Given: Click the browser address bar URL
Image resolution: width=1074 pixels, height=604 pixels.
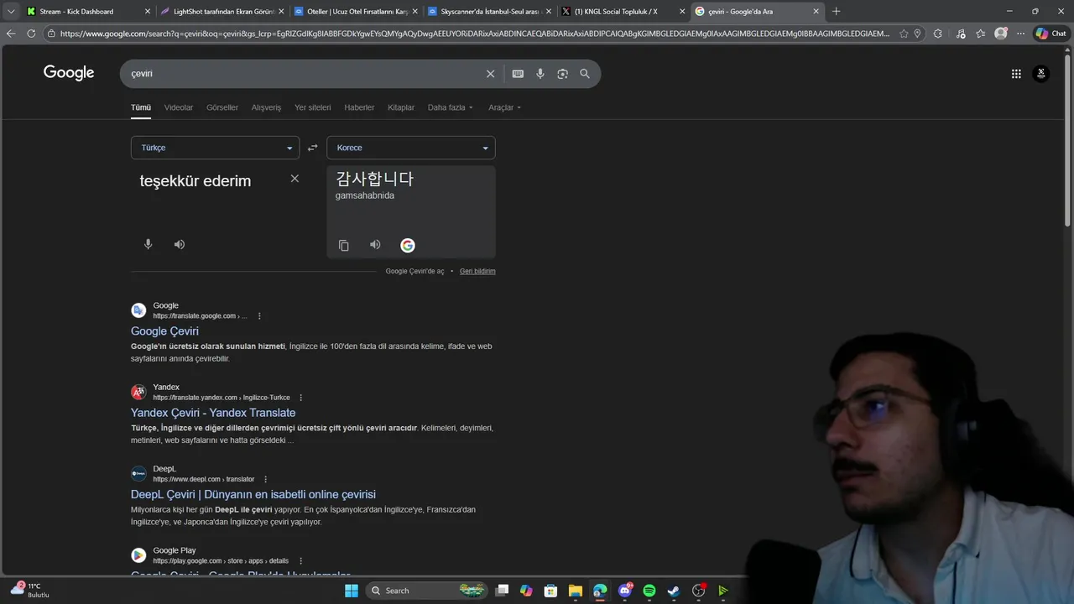Looking at the screenshot, I should pos(474,34).
